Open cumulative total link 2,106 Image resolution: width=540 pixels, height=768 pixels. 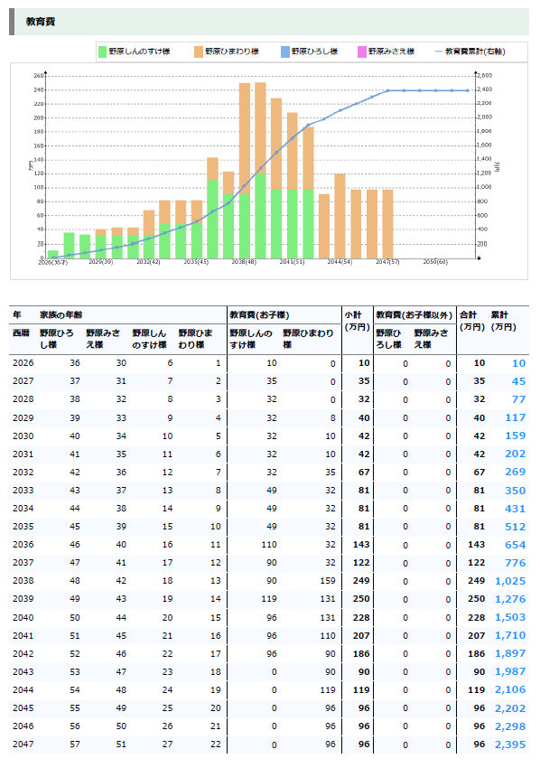510,690
